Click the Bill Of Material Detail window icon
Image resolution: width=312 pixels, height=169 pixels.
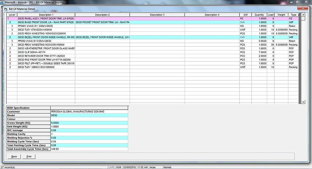[x=3, y=8]
